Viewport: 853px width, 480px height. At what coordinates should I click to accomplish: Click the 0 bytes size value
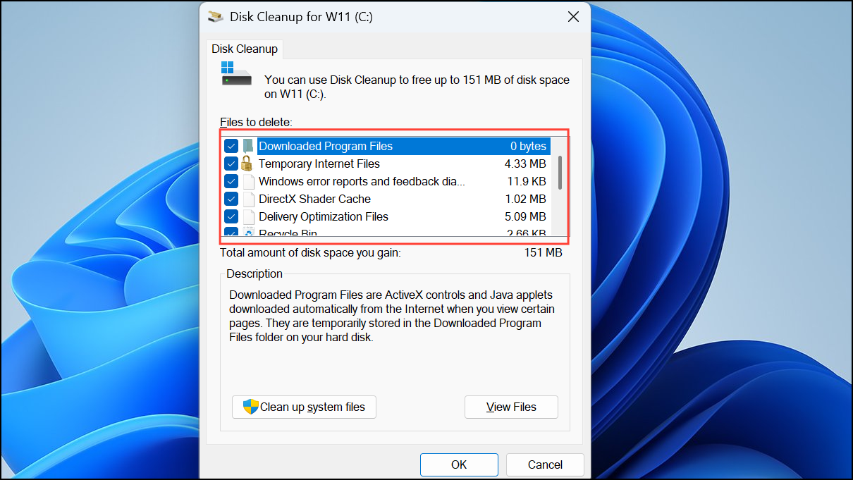pyautogui.click(x=529, y=146)
